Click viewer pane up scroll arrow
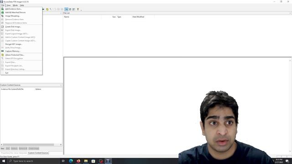292x164 pixels. [290, 61]
